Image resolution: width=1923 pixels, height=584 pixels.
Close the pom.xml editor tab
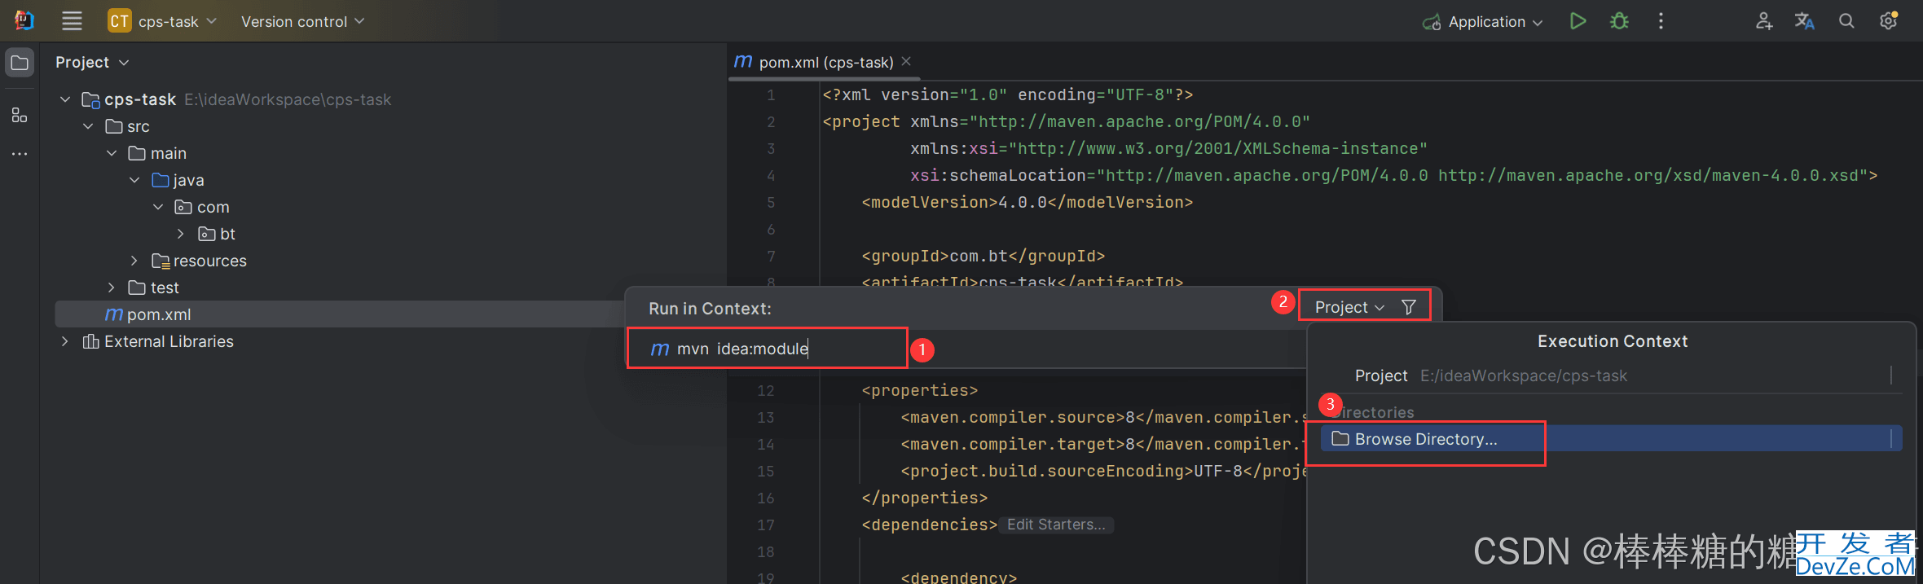906,61
